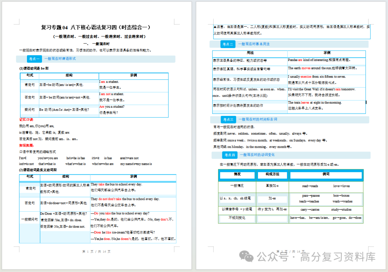Image resolution: width=388 pixels, height=272 pixels.
Task: Click the "考点三" blue badge
Action: point(228,119)
